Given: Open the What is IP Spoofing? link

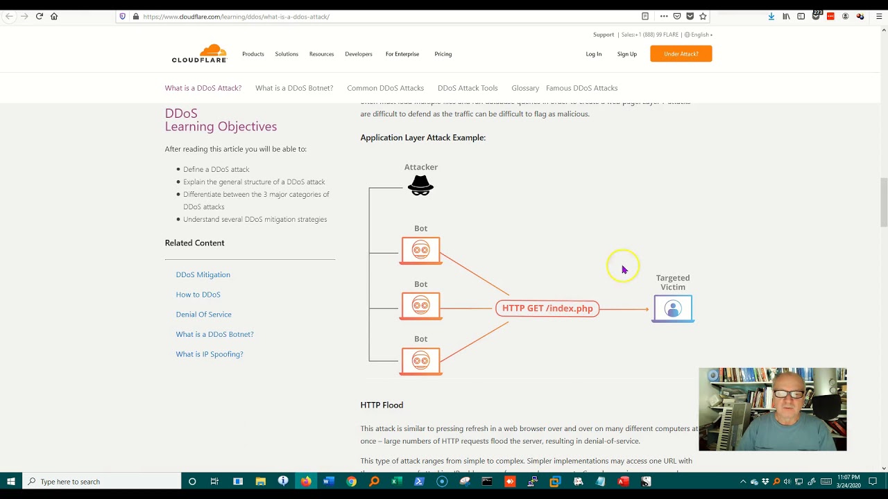Looking at the screenshot, I should [x=209, y=354].
